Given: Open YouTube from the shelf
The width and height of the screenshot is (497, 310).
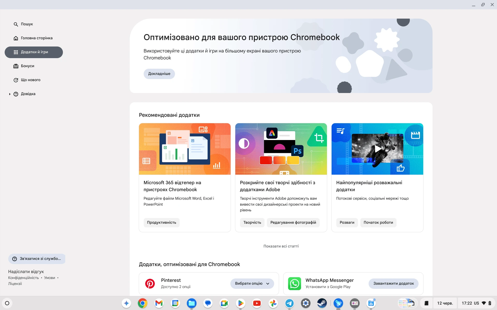Looking at the screenshot, I should pyautogui.click(x=257, y=303).
